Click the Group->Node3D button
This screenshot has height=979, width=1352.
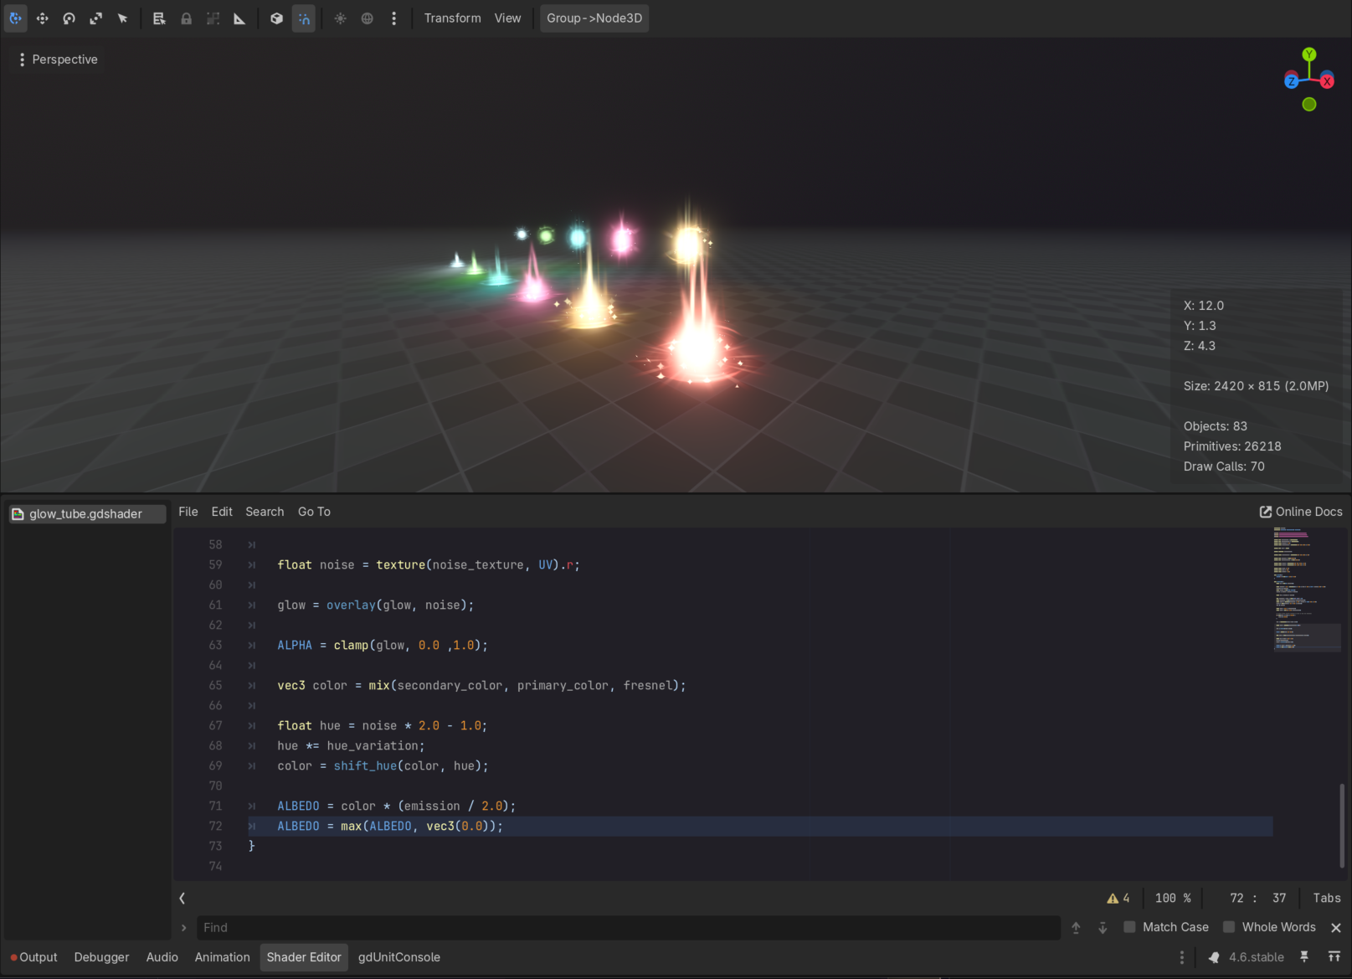coord(594,18)
